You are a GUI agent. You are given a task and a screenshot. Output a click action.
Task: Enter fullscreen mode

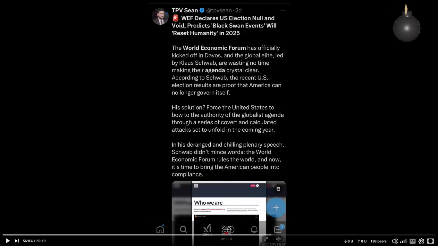tap(431, 241)
